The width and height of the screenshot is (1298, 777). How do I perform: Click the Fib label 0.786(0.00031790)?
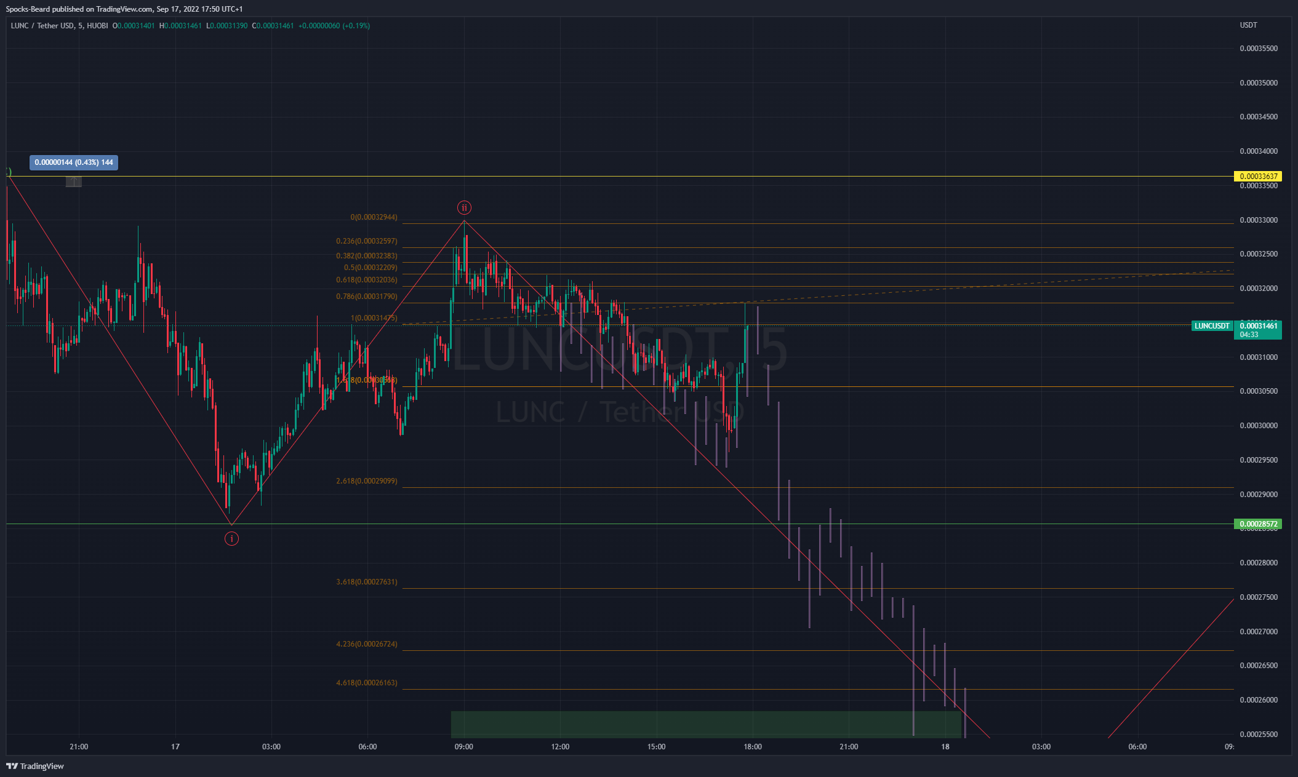(367, 297)
